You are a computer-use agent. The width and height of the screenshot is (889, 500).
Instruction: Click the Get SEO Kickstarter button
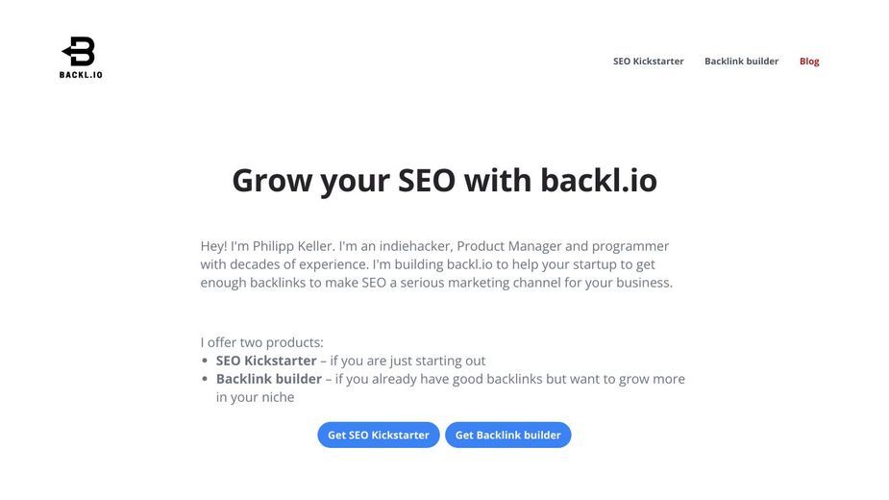click(x=378, y=435)
